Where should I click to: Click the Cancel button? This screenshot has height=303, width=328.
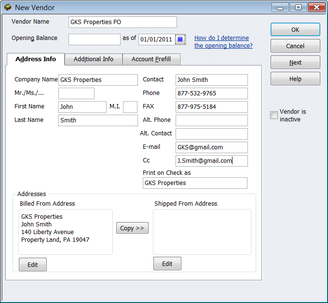(x=295, y=46)
